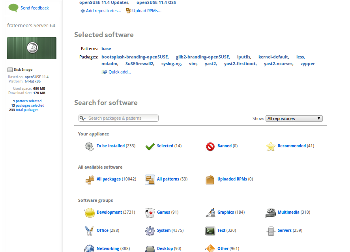The width and height of the screenshot is (350, 252).
Task: Click the mdadm package link
Action: [x=109, y=64]
